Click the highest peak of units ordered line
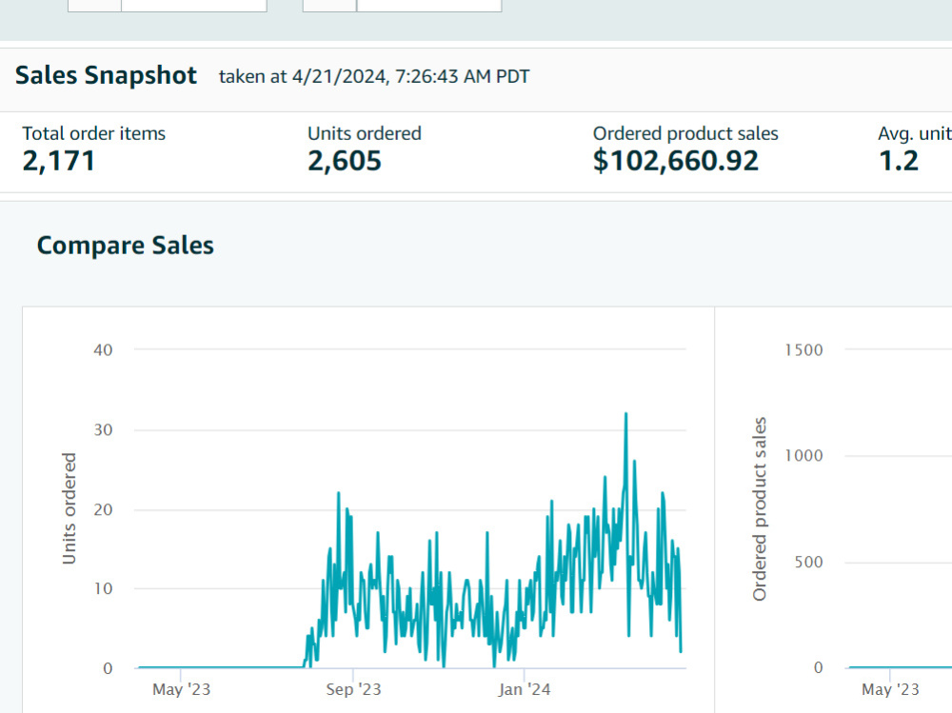Viewport: 952px width, 713px height. pos(626,414)
